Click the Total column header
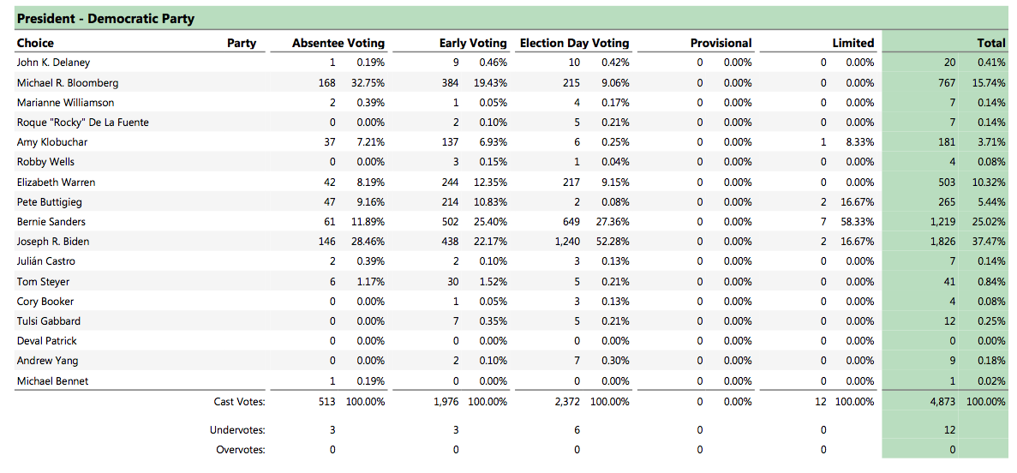1017x473 pixels. pos(991,43)
